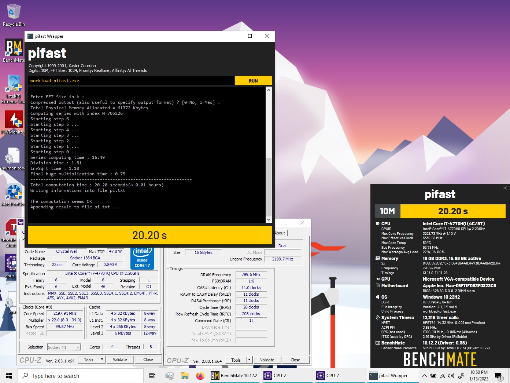Open the pinned app next to Task View
Screen dimensions: 510x383
coord(169,376)
